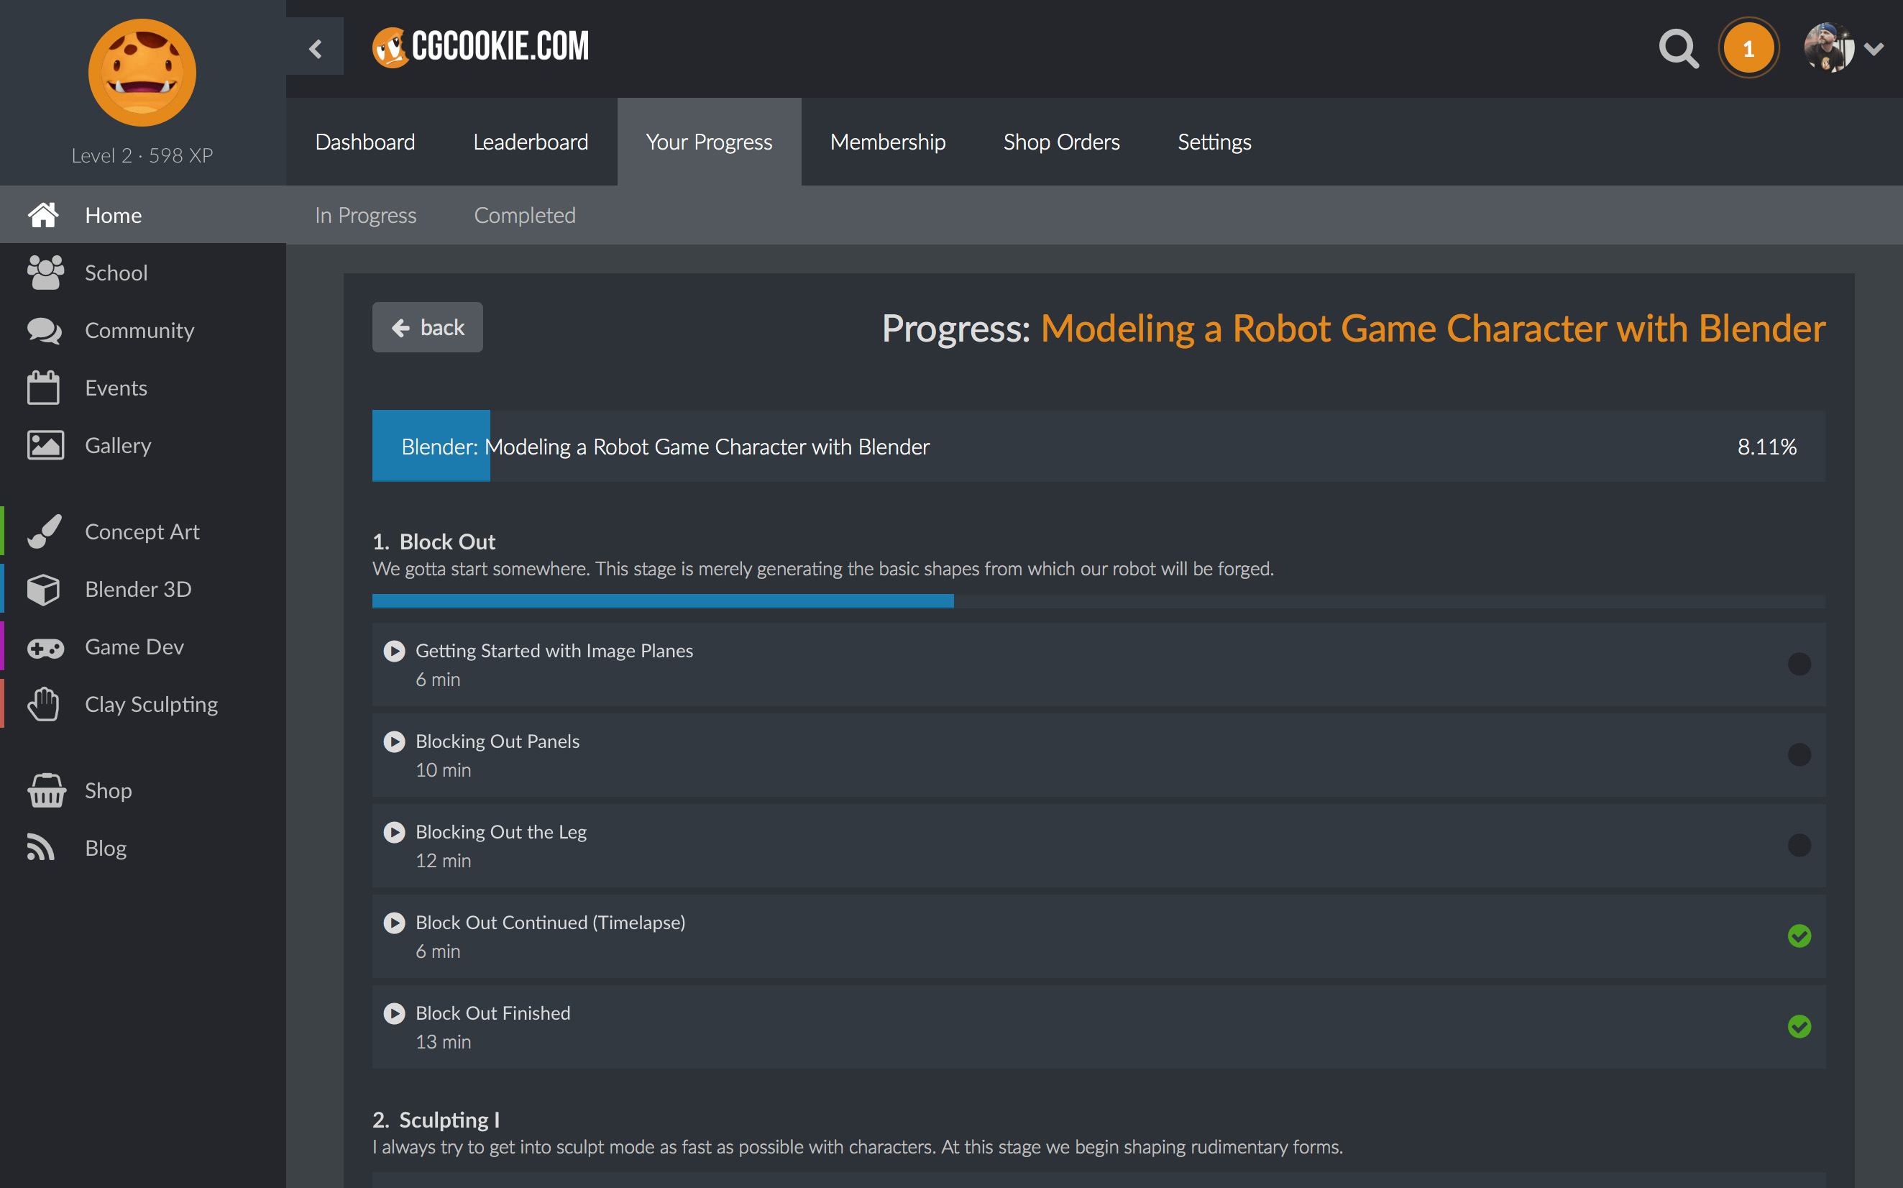This screenshot has width=1903, height=1188.
Task: Unmark Block Out Finished green checkmark
Action: pos(1799,1026)
